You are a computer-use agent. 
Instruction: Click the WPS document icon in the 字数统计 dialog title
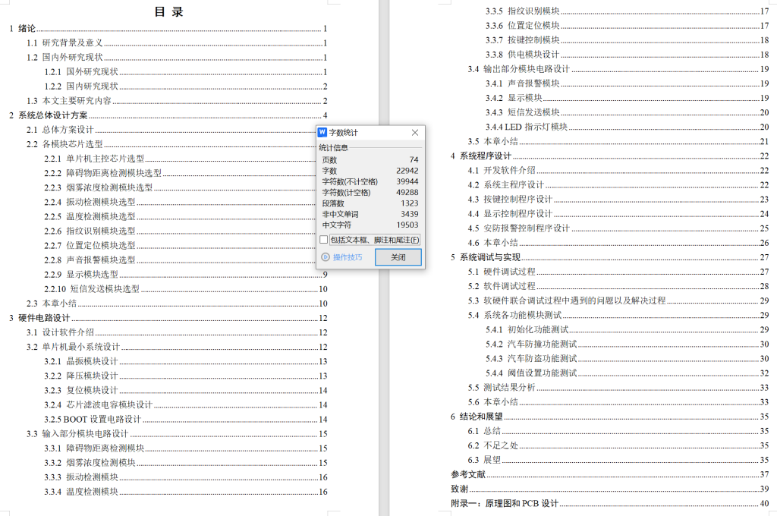pyautogui.click(x=323, y=132)
